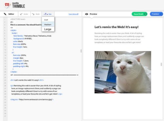Click the editor pane scrollbar handle
The height and width of the screenshot is (121, 164).
(x=81, y=51)
